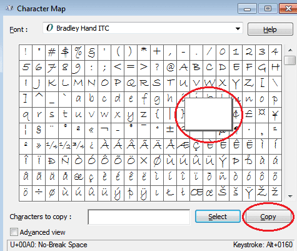Select the question mark ? character

[x=157, y=68]
